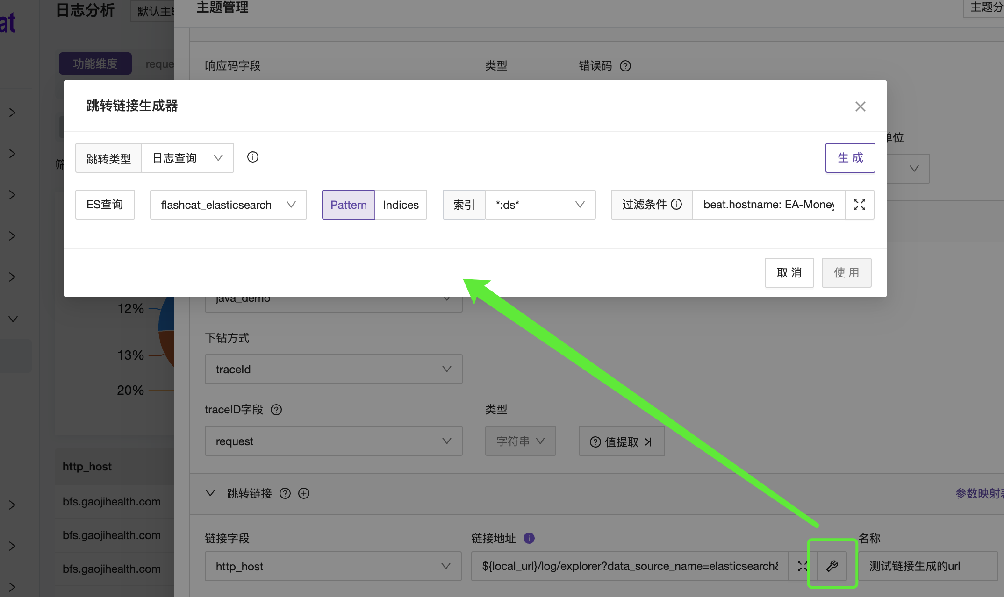The height and width of the screenshot is (597, 1004).
Task: Expand the link address editor icon
Action: tap(803, 566)
